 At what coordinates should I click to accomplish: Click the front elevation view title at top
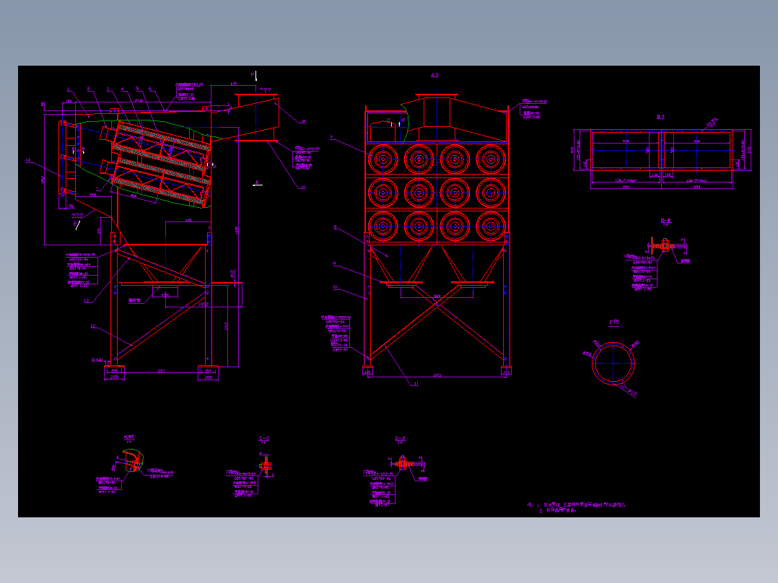pyautogui.click(x=434, y=76)
